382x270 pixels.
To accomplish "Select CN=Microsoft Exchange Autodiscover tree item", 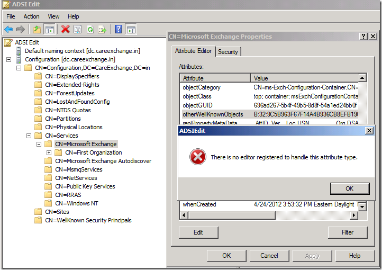I will click(x=103, y=161).
